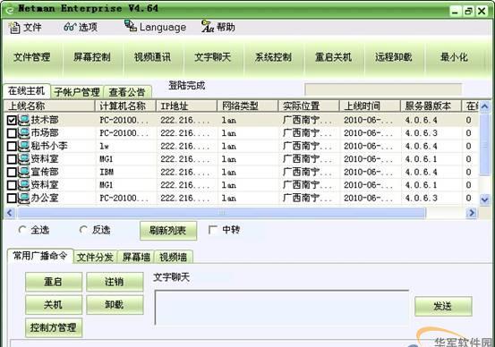Open 系统控制 from the toolbar
495x347 pixels.
coord(273,57)
